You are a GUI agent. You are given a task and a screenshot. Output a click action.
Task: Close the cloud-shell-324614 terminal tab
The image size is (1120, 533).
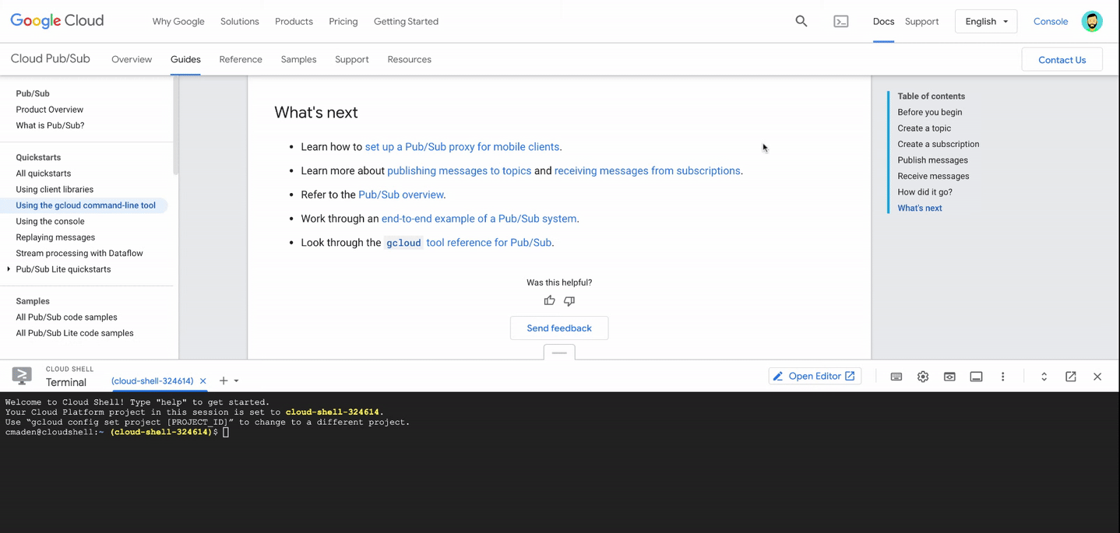203,381
